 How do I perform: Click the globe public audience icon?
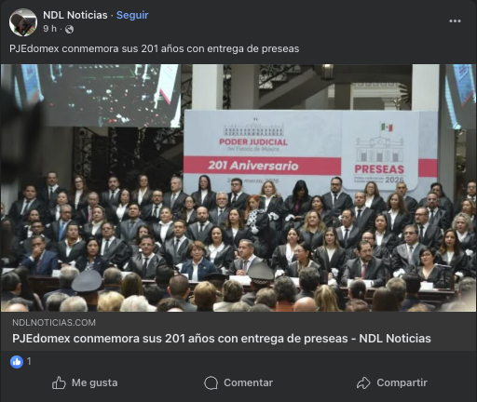pyautogui.click(x=70, y=29)
